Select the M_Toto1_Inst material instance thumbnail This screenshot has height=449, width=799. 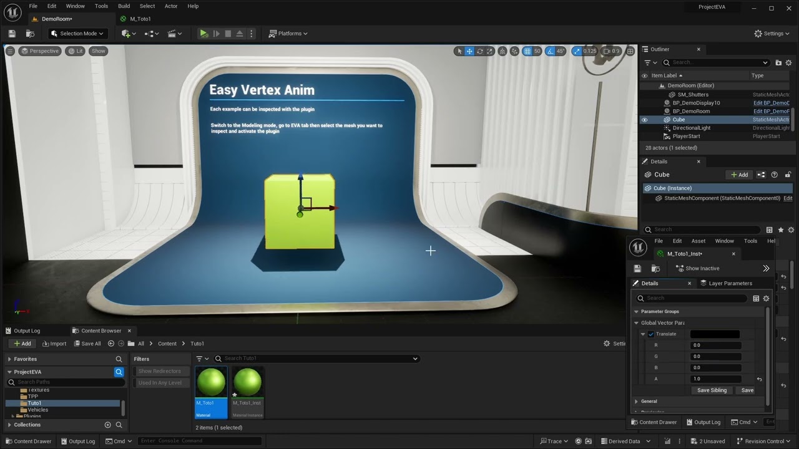[x=247, y=392]
